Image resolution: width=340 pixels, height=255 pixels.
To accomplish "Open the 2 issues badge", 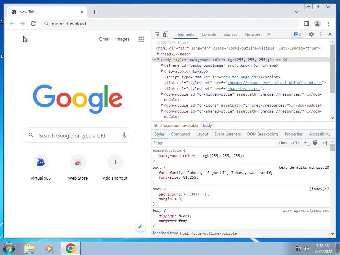I will [x=297, y=34].
